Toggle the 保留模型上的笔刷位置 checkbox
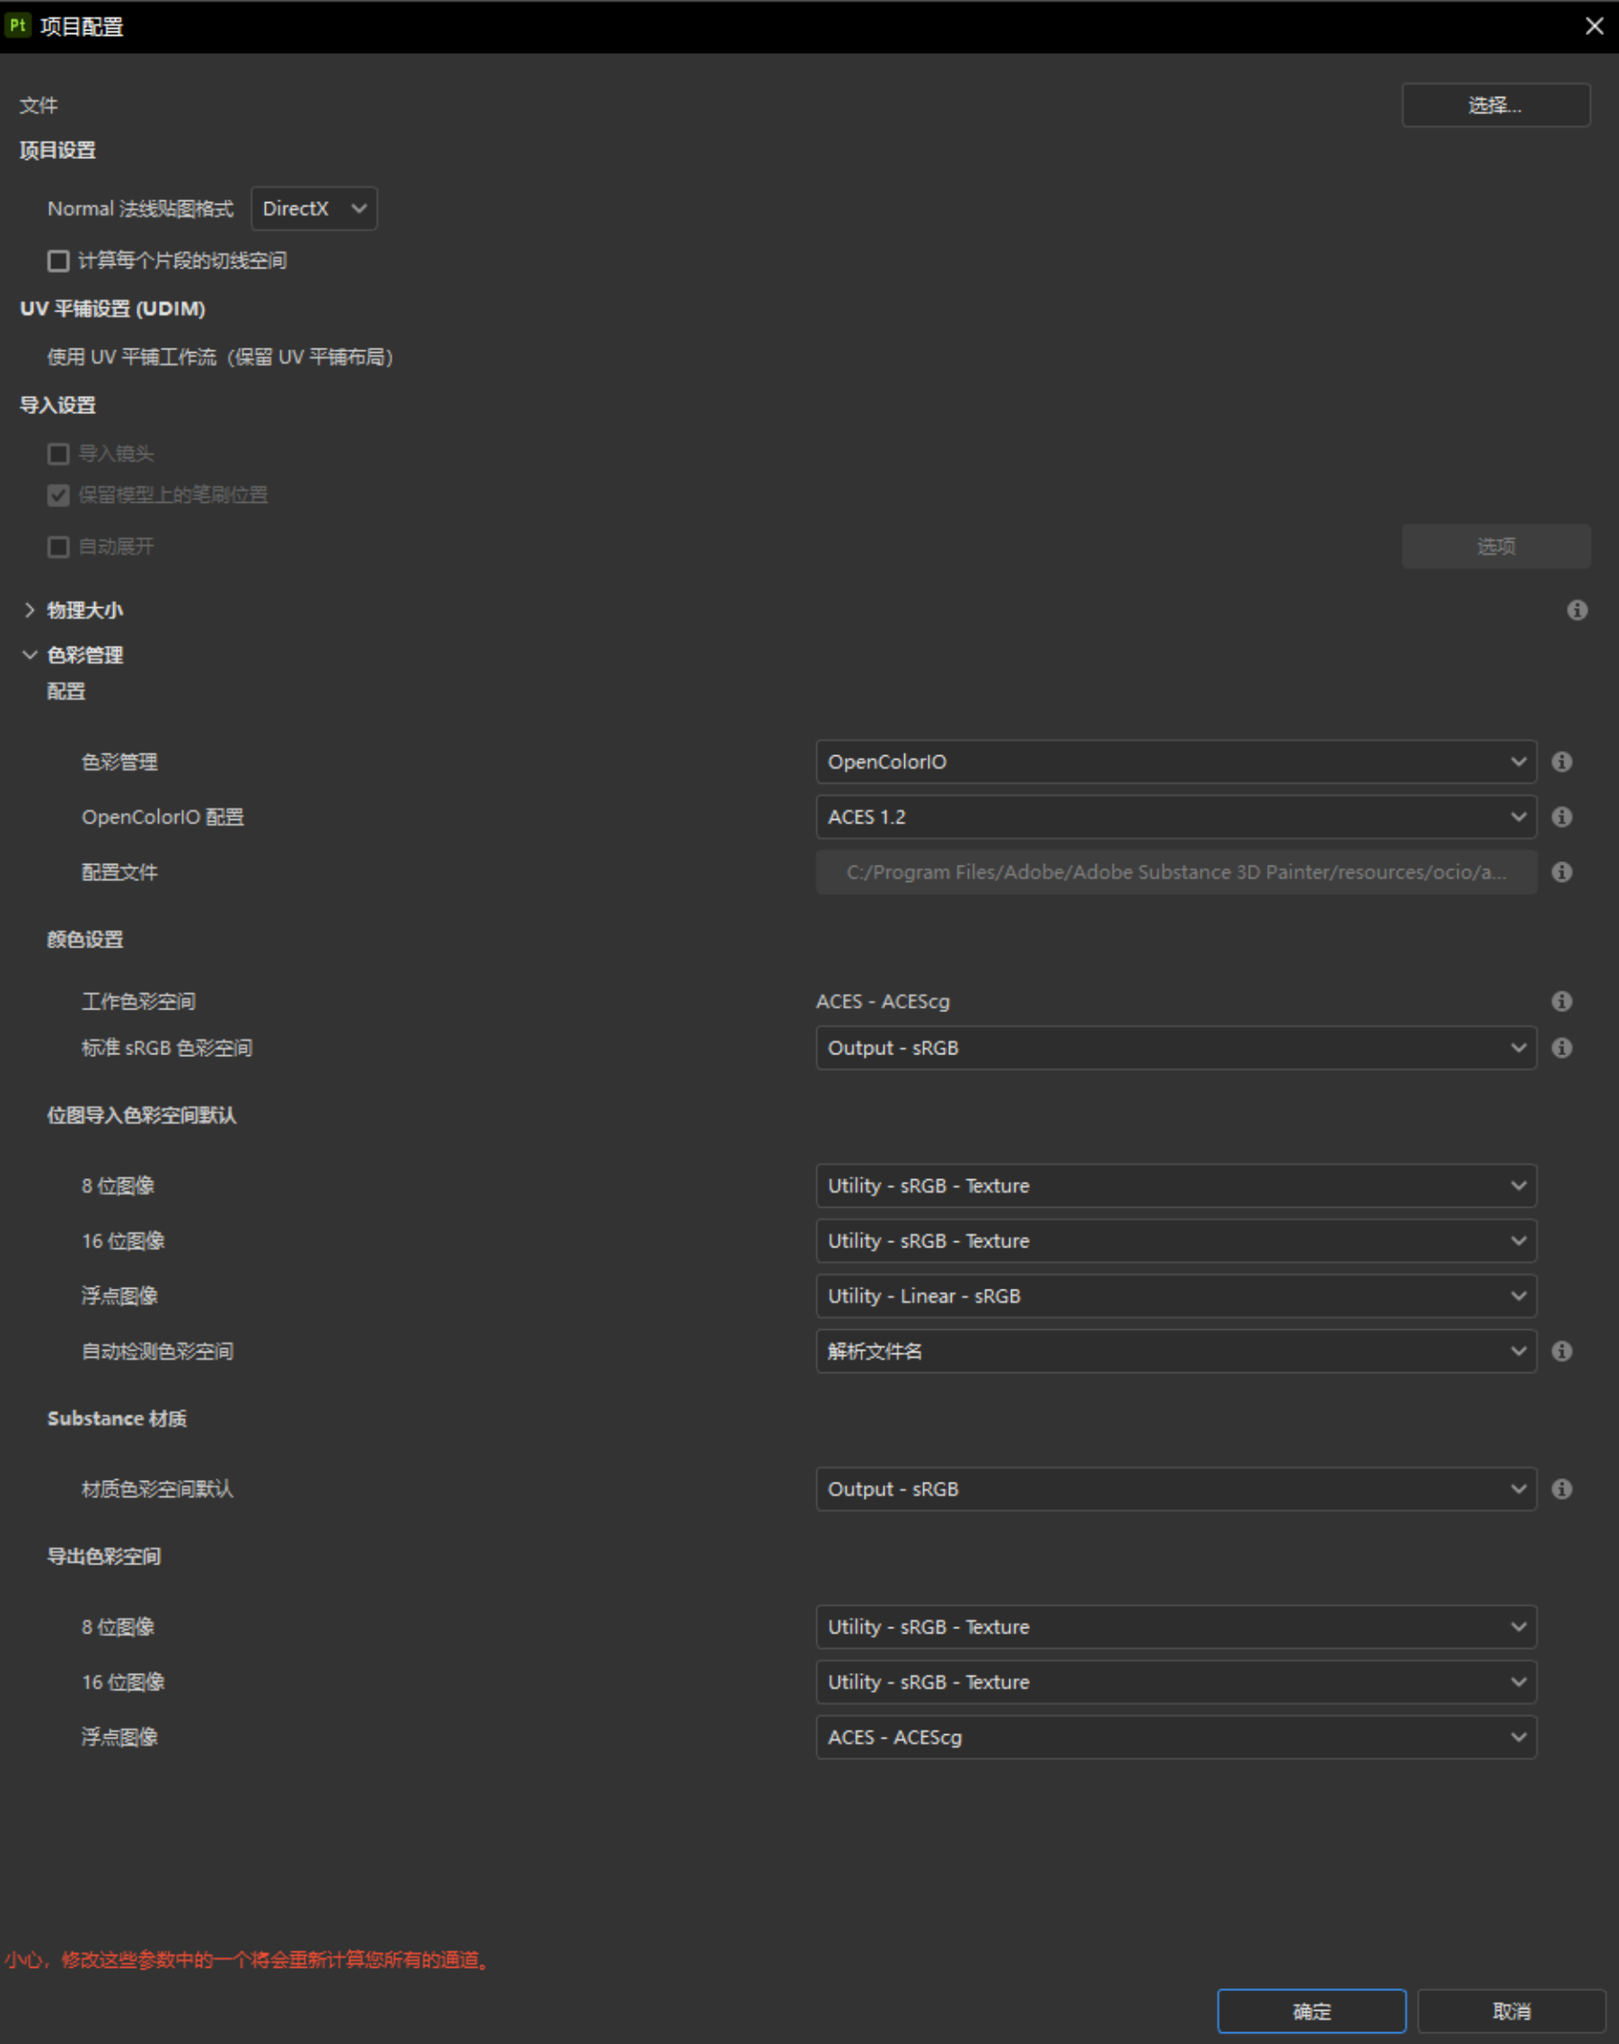The image size is (1619, 2044). coord(57,495)
